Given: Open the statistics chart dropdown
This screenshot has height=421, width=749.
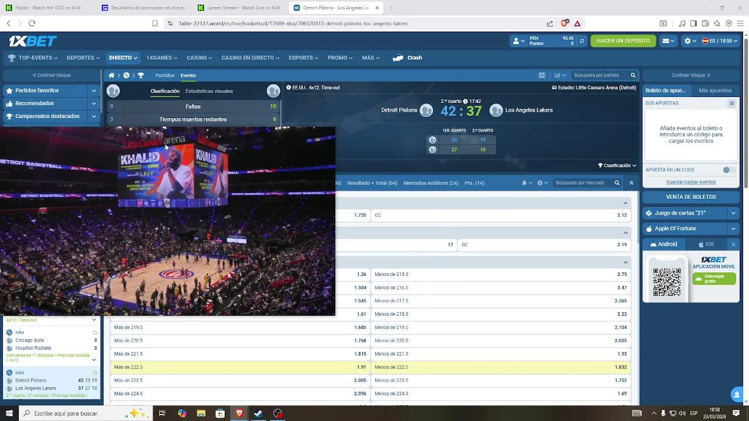Looking at the screenshot, I should pos(561,75).
